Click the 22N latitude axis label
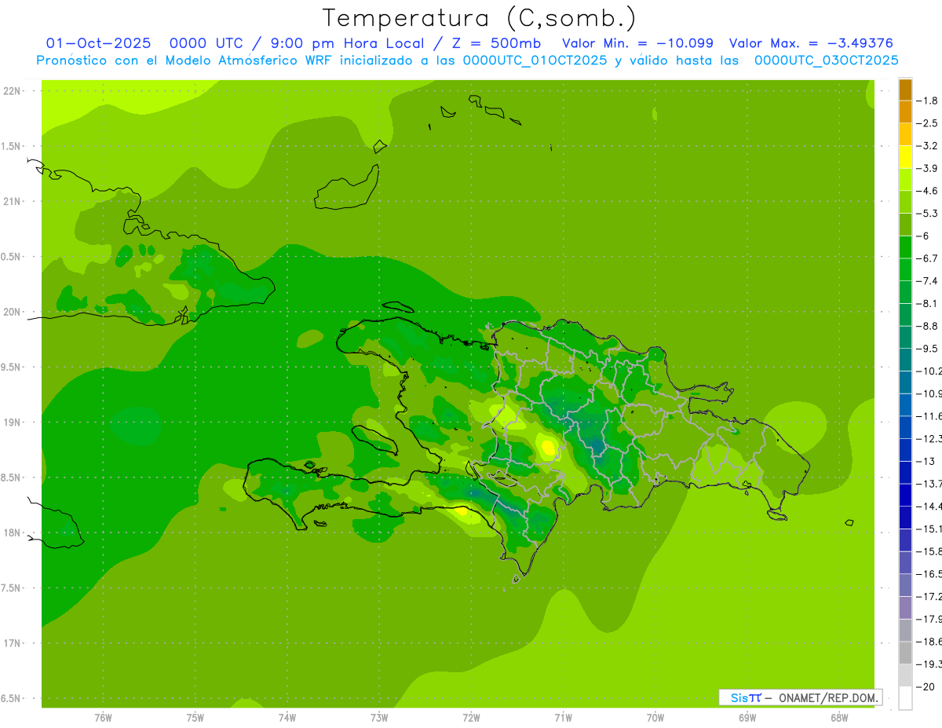 click(13, 91)
